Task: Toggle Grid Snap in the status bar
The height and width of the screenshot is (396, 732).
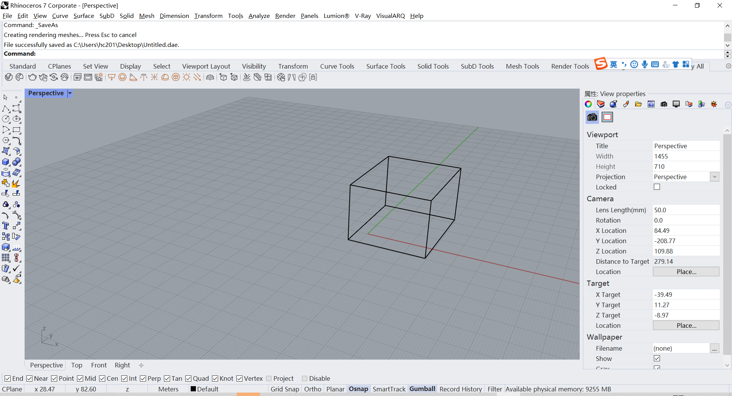Action: pos(285,389)
